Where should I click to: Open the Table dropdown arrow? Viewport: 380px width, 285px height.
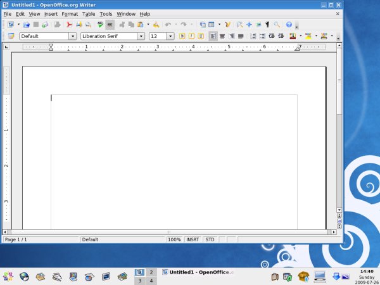tap(219, 25)
